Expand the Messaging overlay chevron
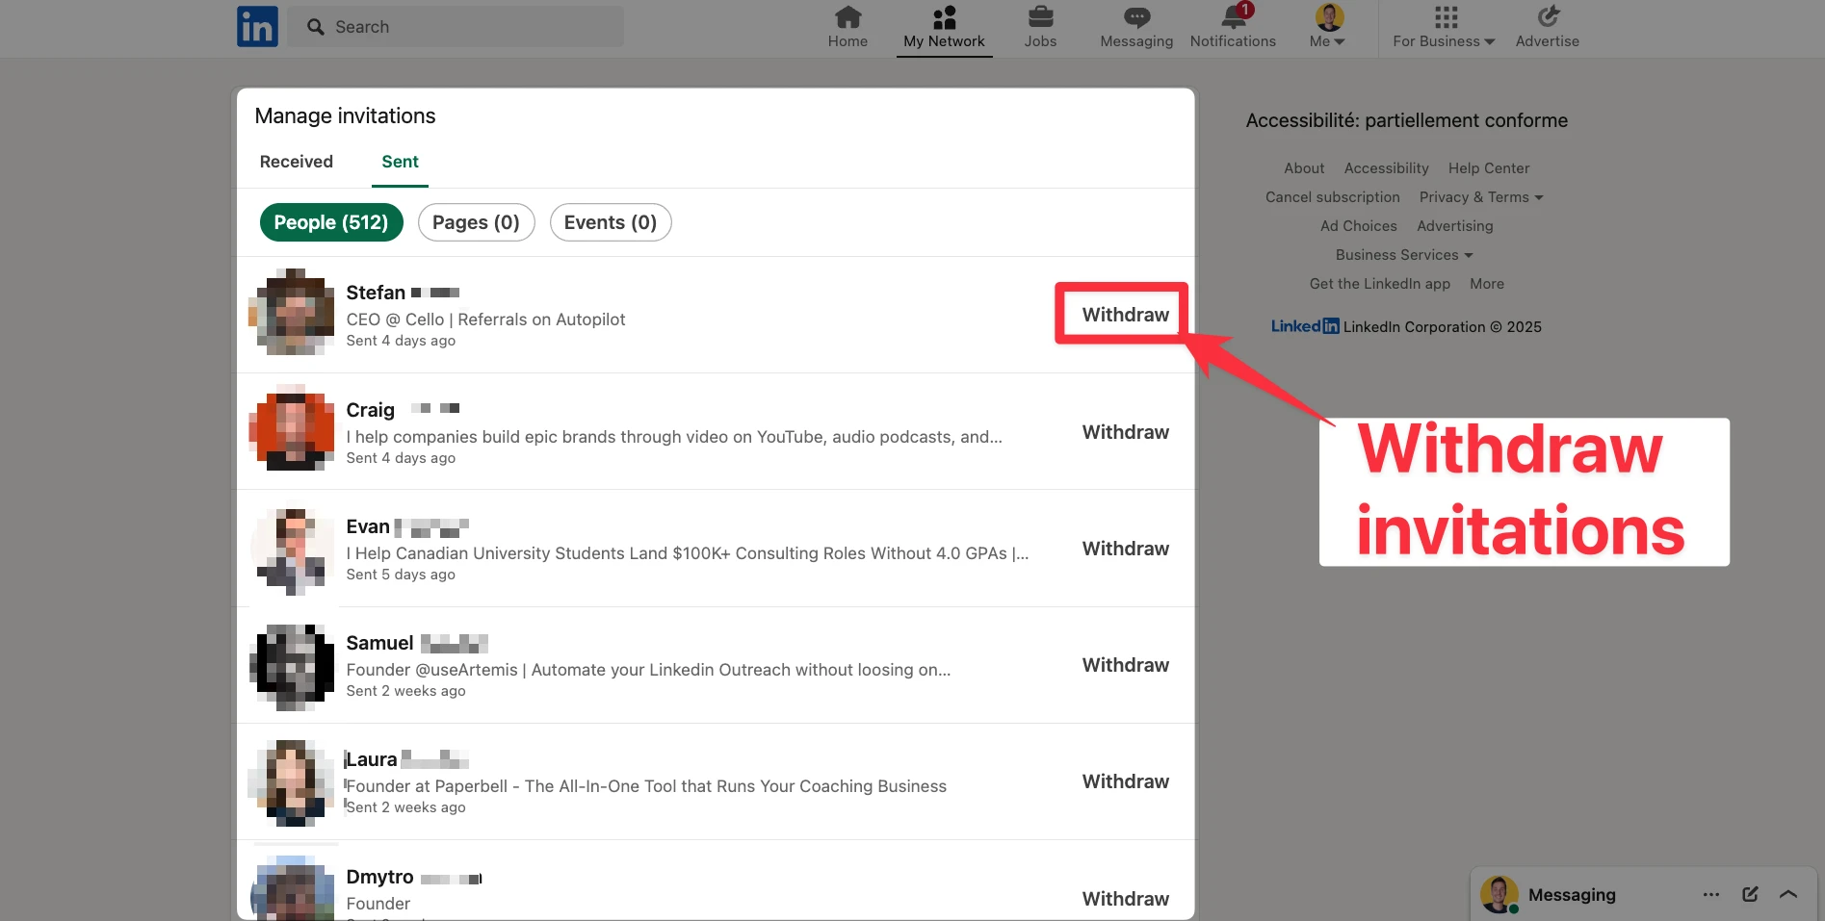Viewport: 1825px width, 921px height. 1788,894
